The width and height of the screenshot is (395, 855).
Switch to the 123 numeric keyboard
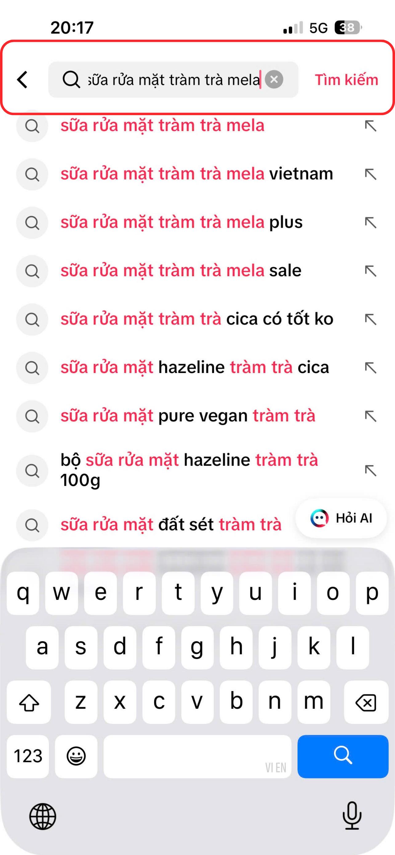coord(28,757)
